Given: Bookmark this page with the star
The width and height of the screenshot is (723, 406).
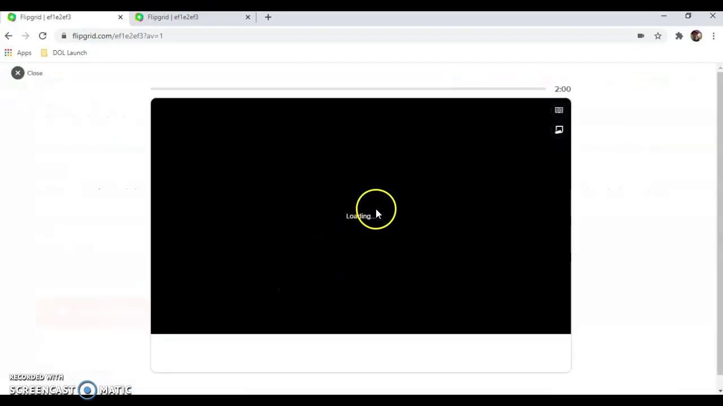Looking at the screenshot, I should coord(658,36).
